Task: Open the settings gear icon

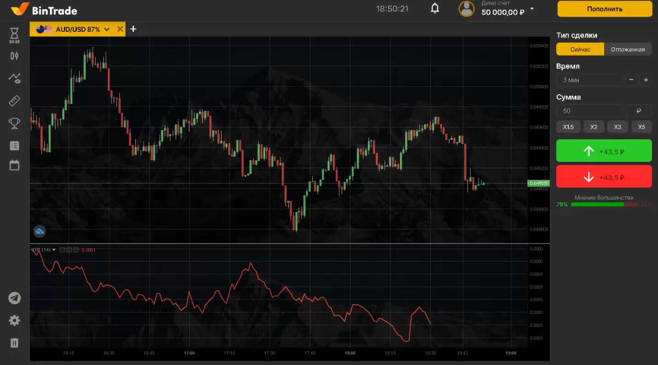Action: click(15, 320)
